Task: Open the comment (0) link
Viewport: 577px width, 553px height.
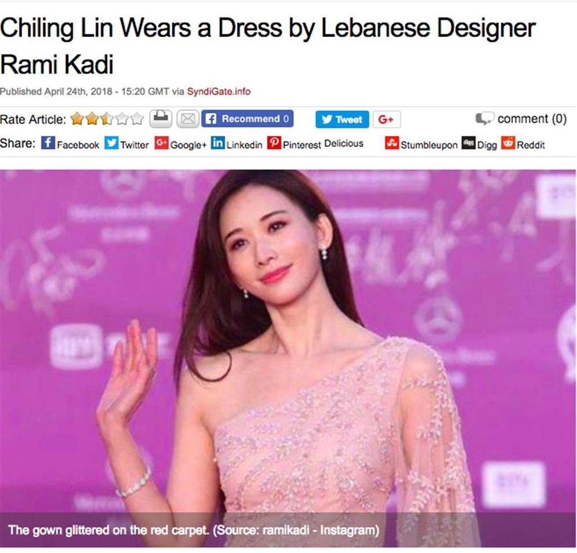Action: (521, 118)
